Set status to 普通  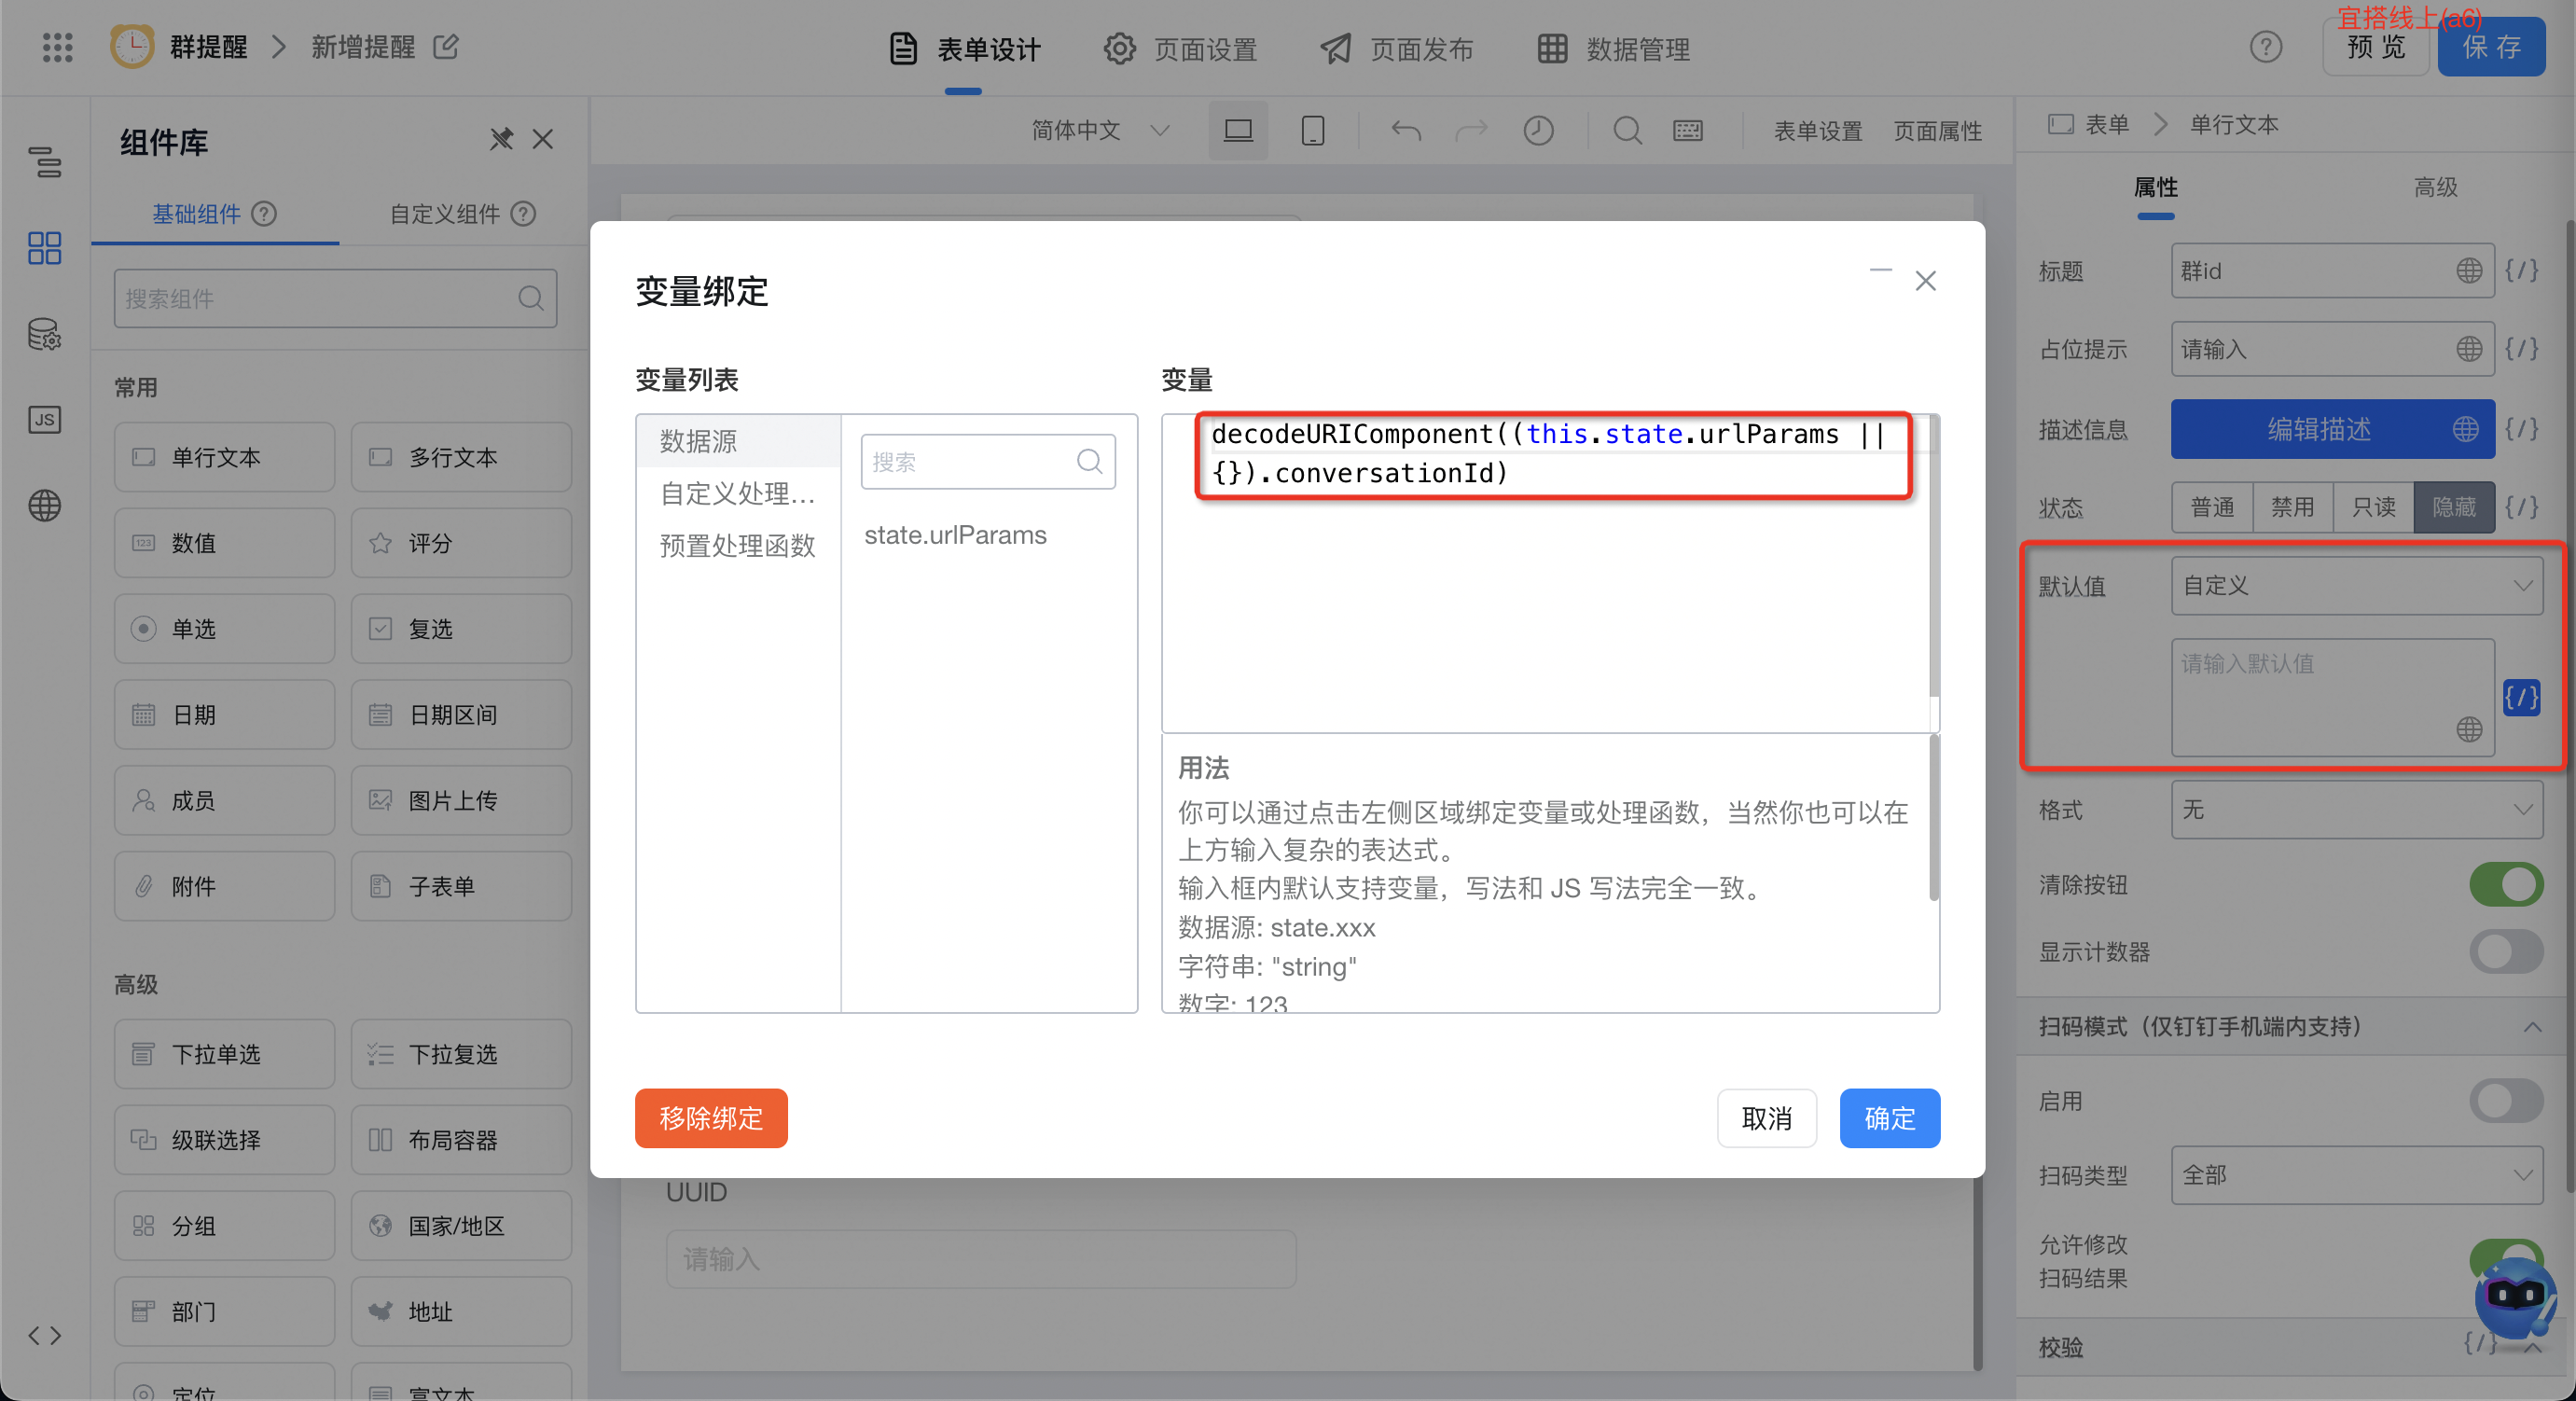tap(2212, 507)
